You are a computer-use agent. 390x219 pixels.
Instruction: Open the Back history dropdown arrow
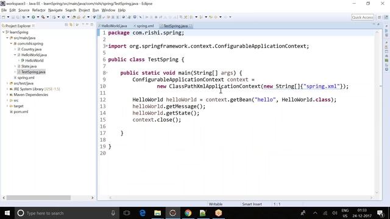click(221, 17)
